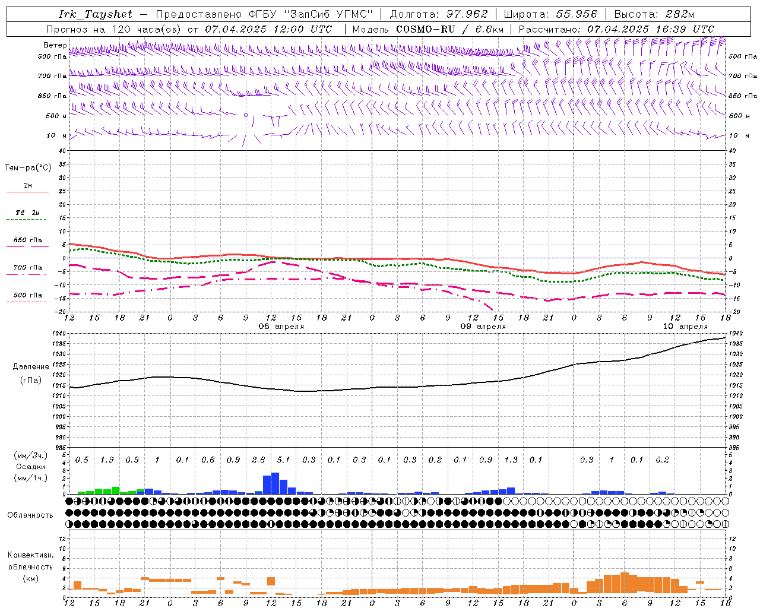The width and height of the screenshot is (760, 608).
Task: Click the latitude value 55.956
Action: point(577,14)
